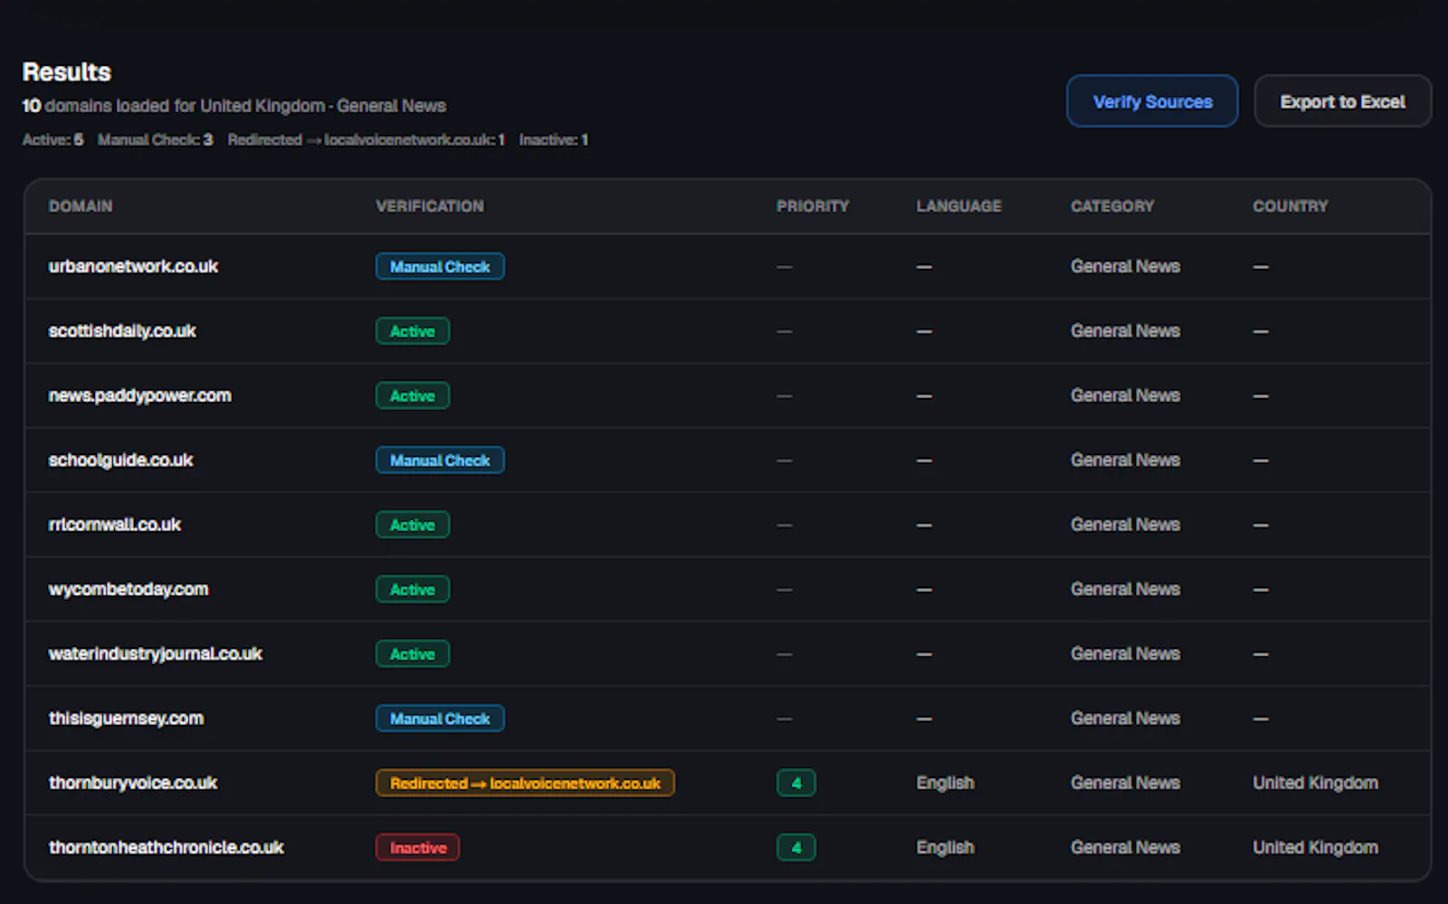Select the wycombetoday.com domain
Viewport: 1448px width, 904px height.
[x=129, y=589]
